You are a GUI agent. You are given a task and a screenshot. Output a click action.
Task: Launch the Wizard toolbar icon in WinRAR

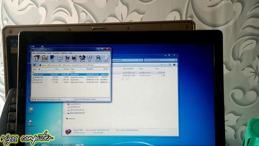(82, 58)
